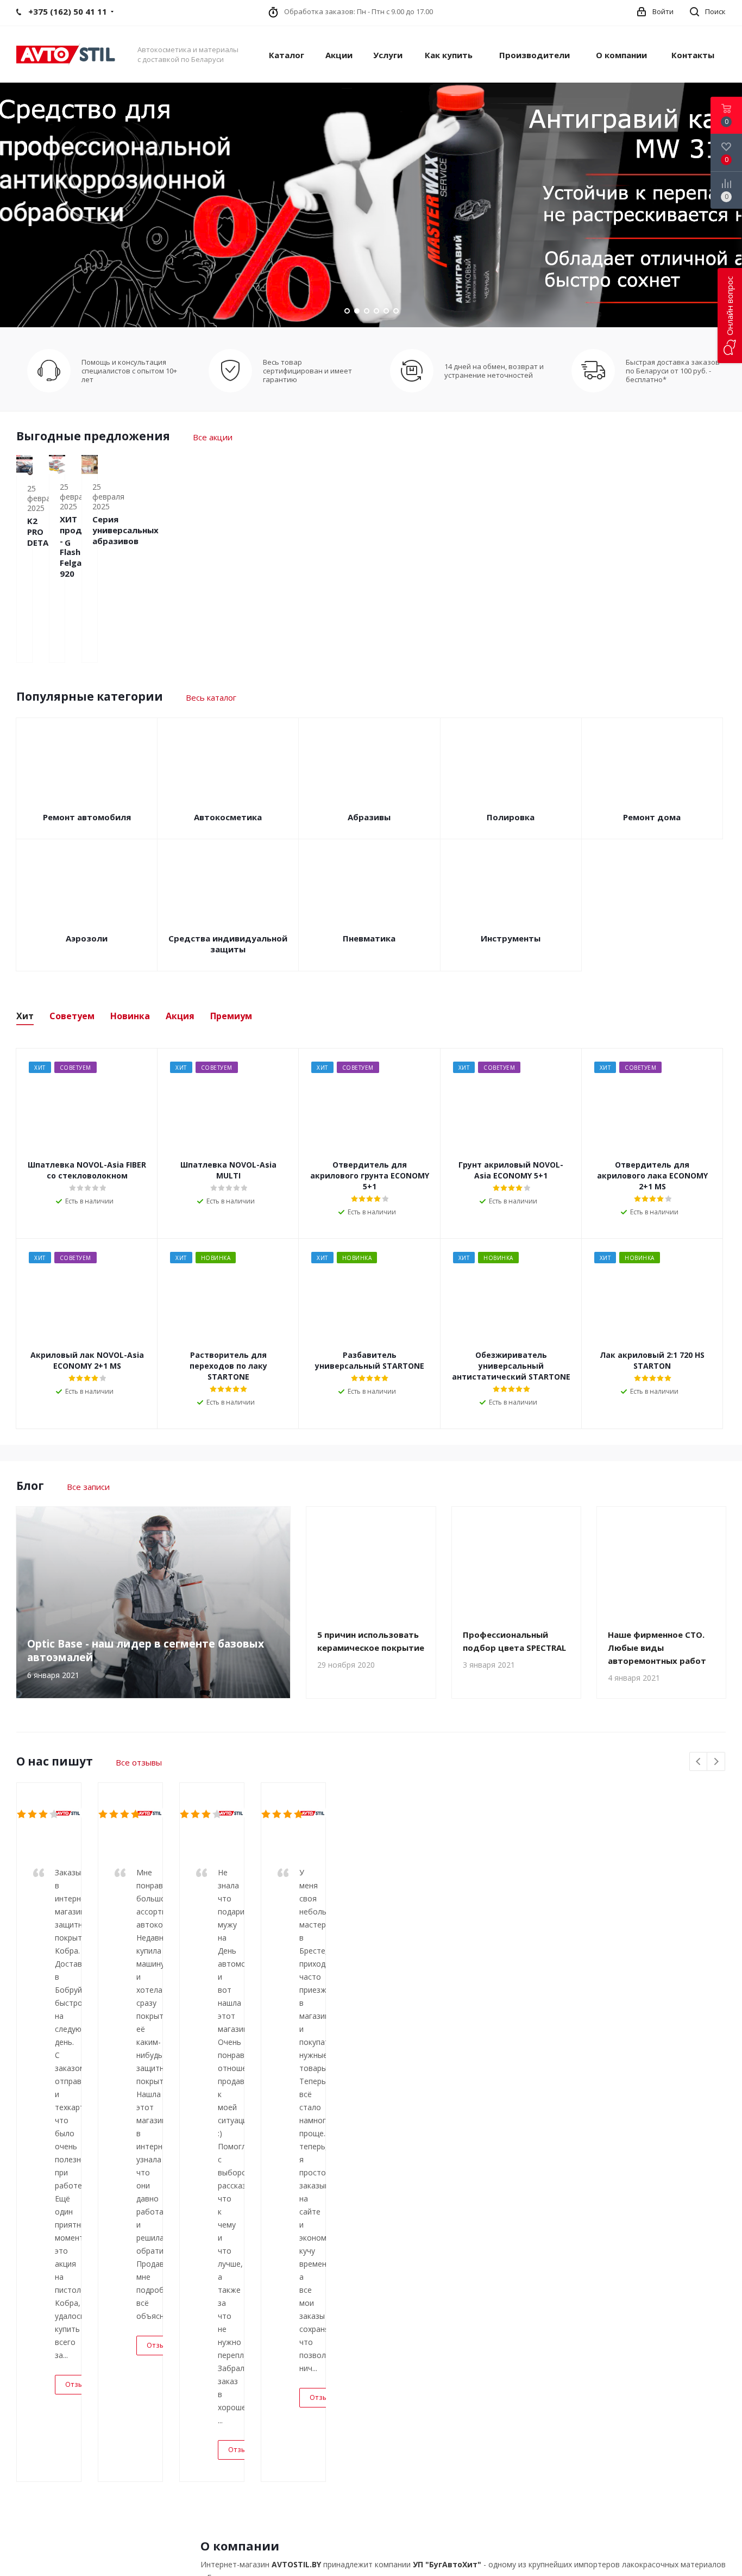
Task: Open Шпатлевка NOVOL-Asia MULTI product
Action: (x=229, y=1170)
